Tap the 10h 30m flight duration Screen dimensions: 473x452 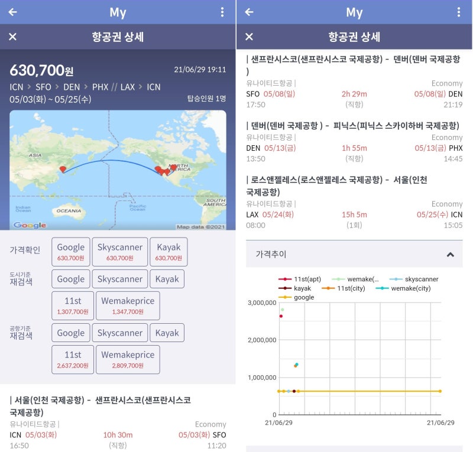click(x=118, y=435)
